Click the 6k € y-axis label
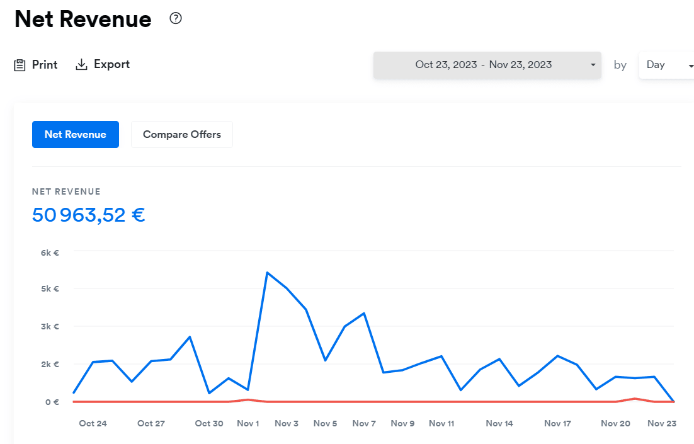Image resolution: width=694 pixels, height=444 pixels. tap(50, 253)
